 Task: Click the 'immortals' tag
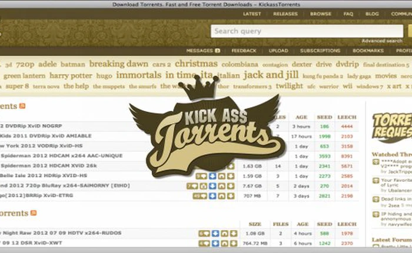coord(139,75)
